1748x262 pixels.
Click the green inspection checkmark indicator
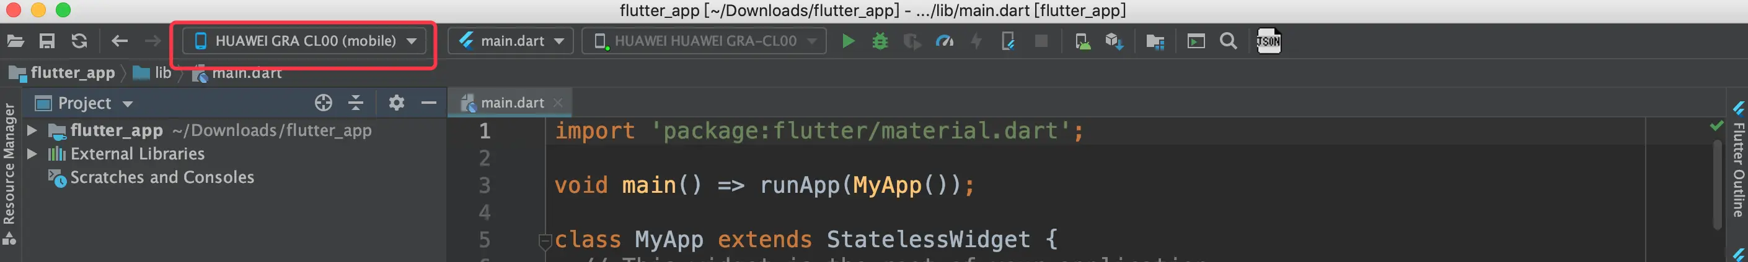click(x=1717, y=126)
